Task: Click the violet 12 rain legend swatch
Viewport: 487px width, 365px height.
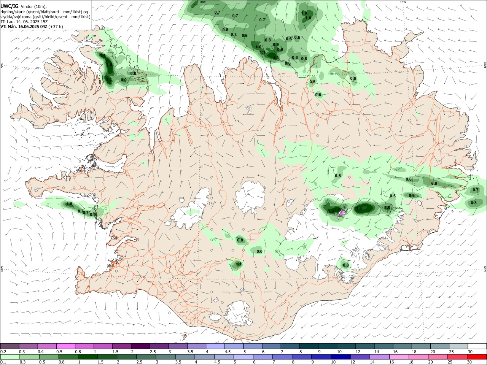Action: pos(360,357)
